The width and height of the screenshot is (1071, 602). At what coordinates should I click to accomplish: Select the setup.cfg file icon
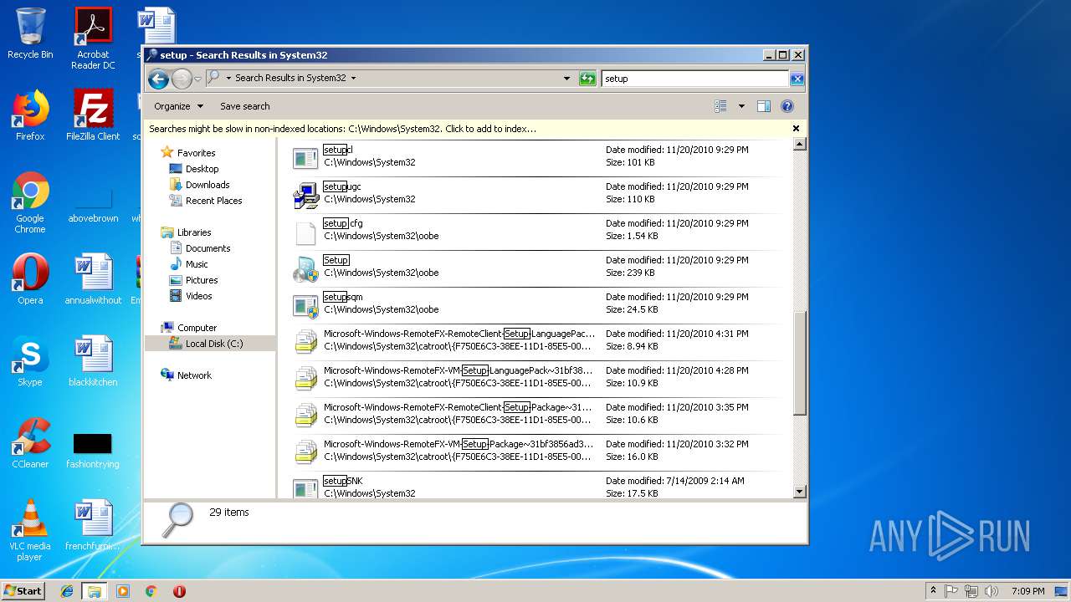coord(306,232)
